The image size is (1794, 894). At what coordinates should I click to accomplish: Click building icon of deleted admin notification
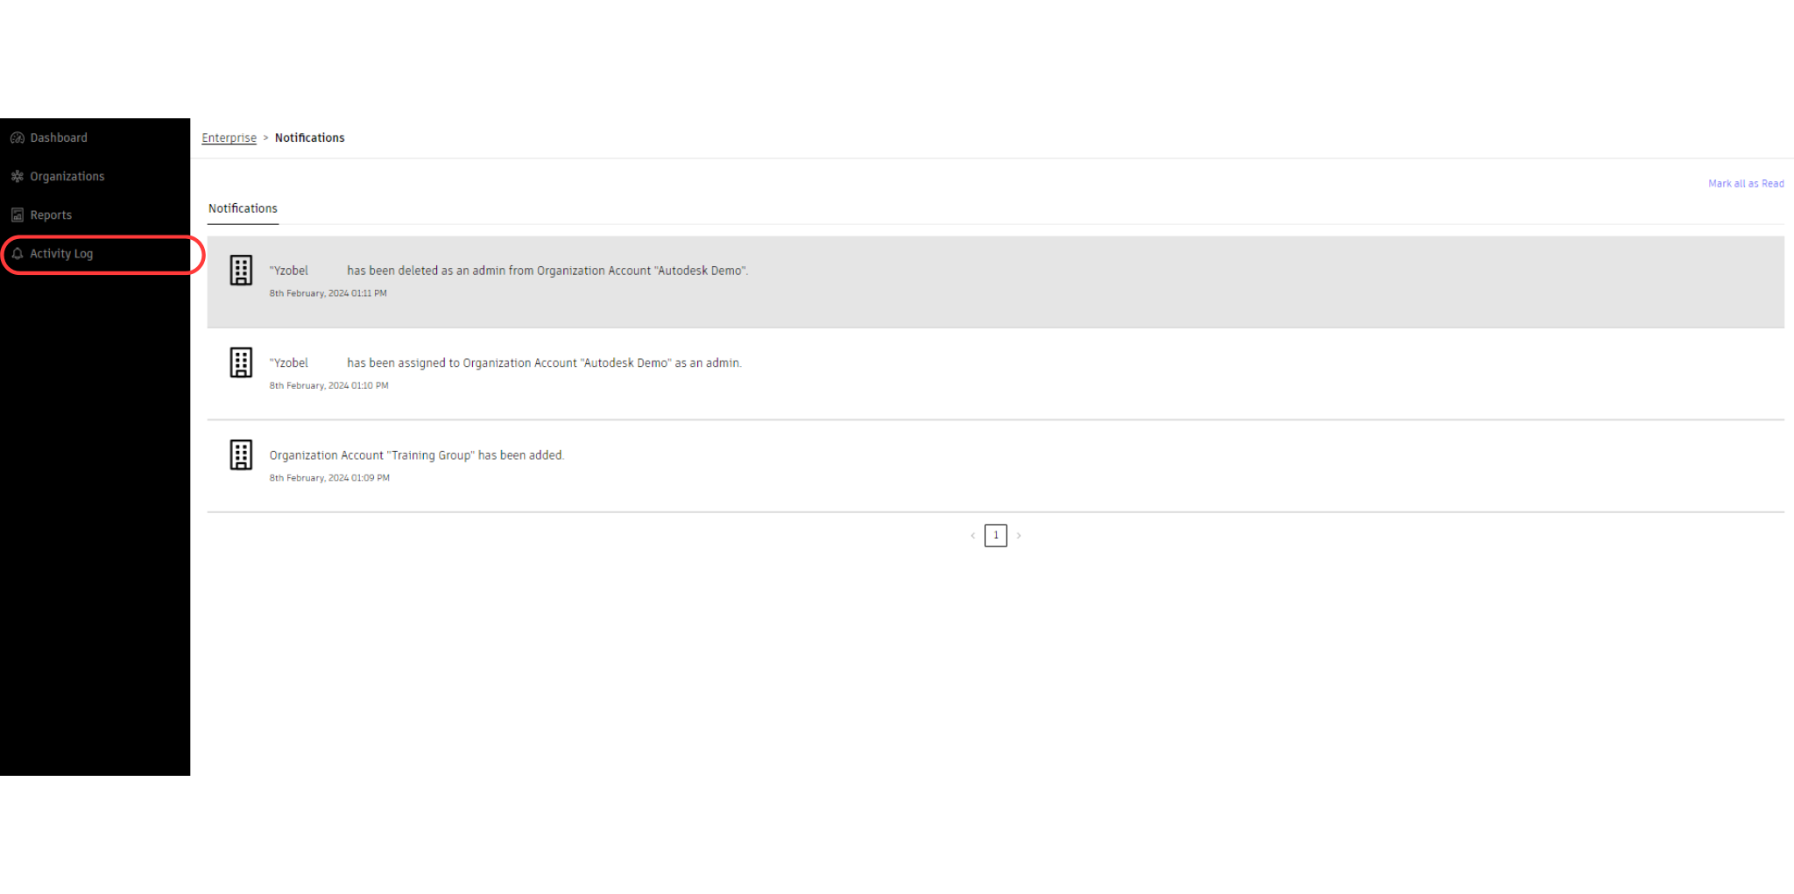click(241, 271)
